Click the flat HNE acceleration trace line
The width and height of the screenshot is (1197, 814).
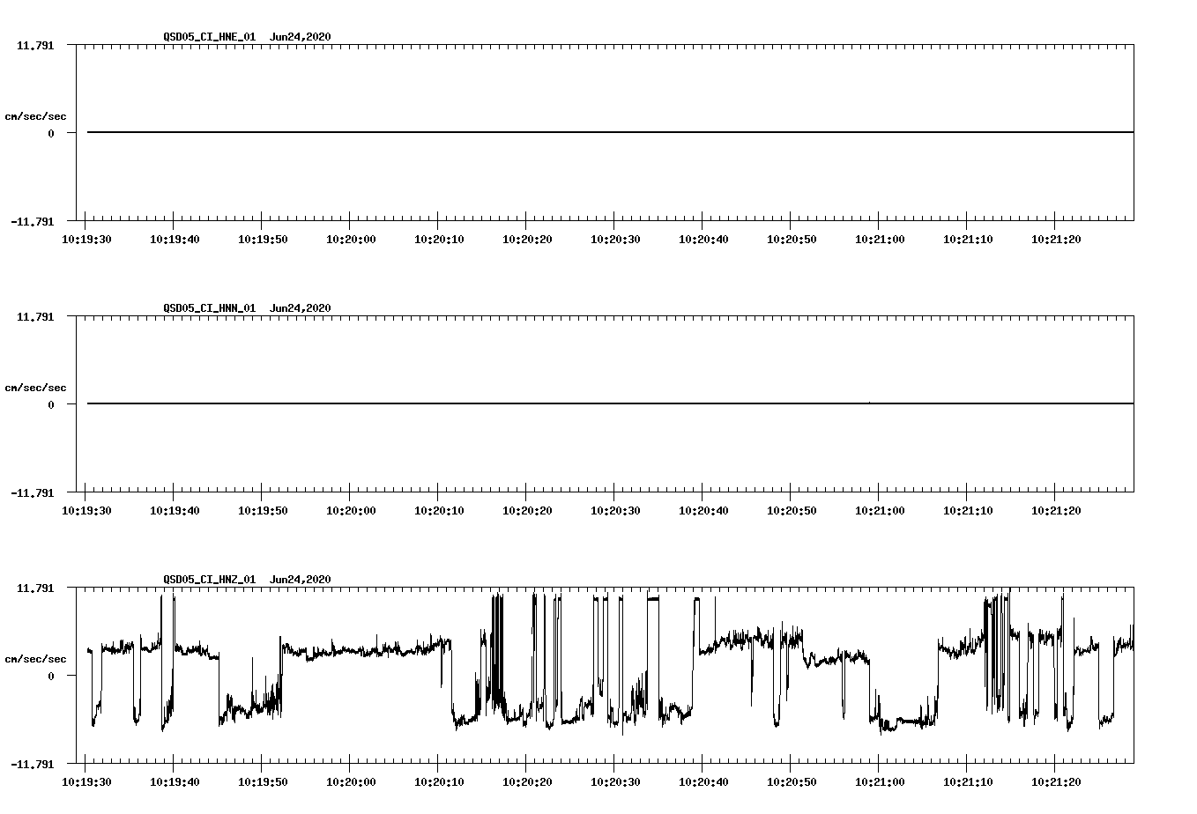(610, 132)
